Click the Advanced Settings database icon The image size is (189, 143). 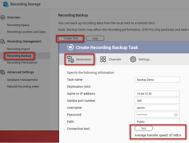point(3,72)
